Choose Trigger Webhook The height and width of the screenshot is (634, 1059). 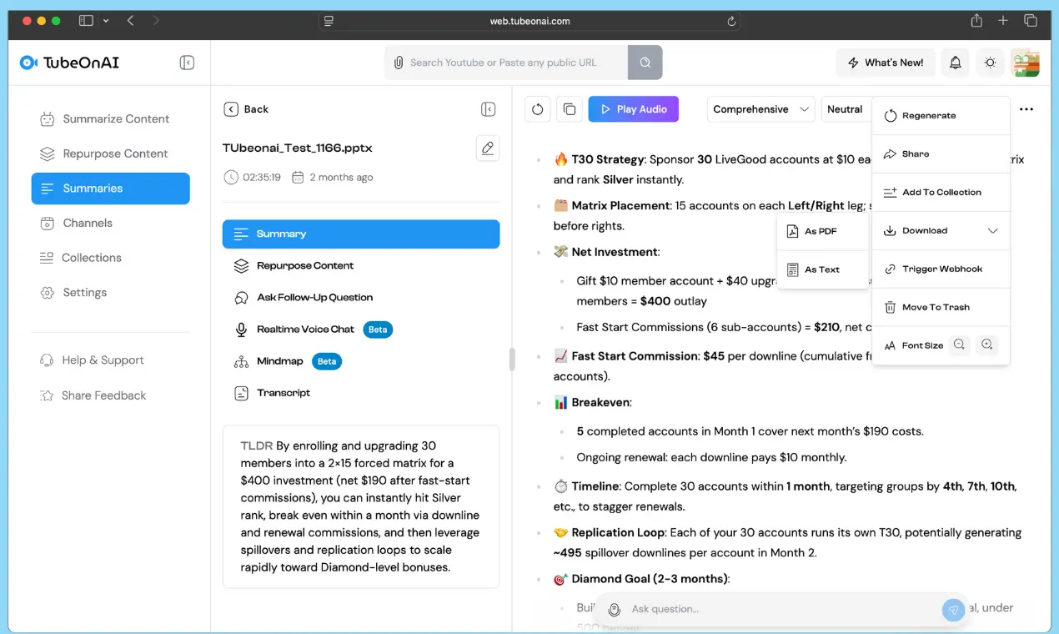tap(941, 269)
